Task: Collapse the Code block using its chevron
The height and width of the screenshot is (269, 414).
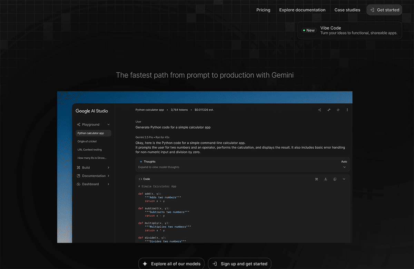Action: (344, 179)
